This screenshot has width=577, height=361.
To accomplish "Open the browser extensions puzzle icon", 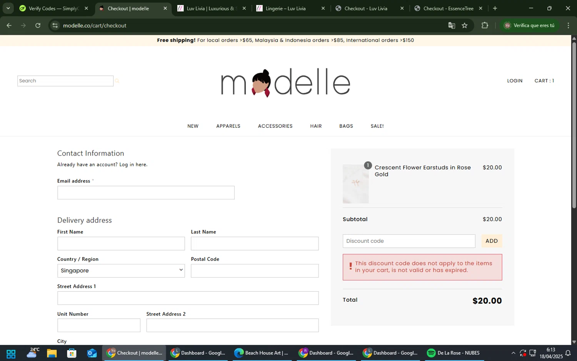I will tap(485, 25).
